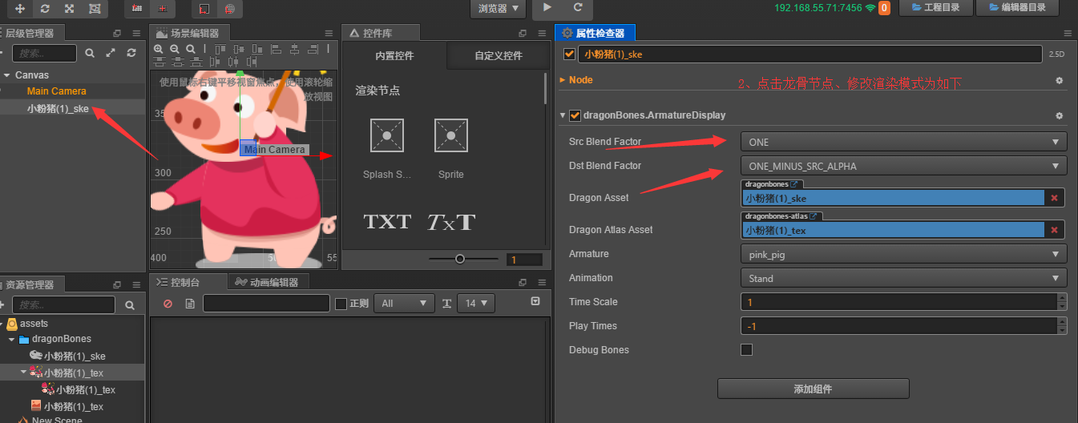Switch to the 自定义控件 tab
This screenshot has height=423, width=1078.
click(x=498, y=56)
